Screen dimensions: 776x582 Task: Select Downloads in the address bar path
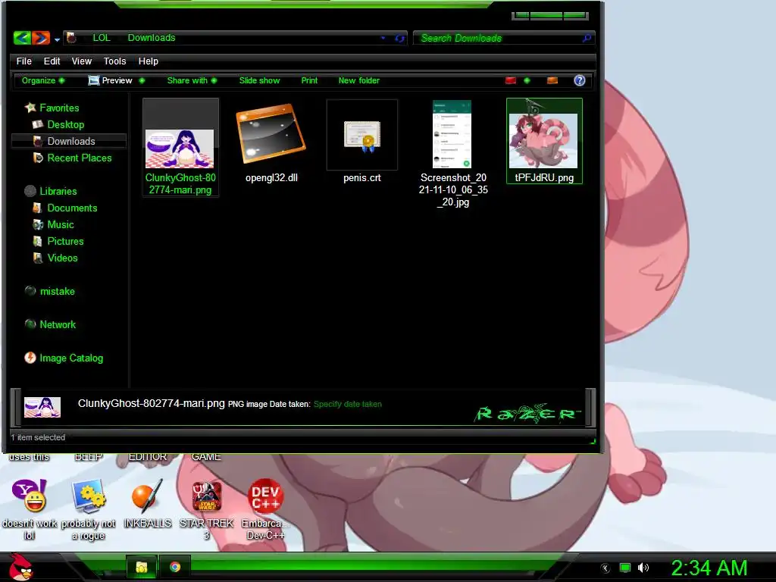pyautogui.click(x=152, y=38)
